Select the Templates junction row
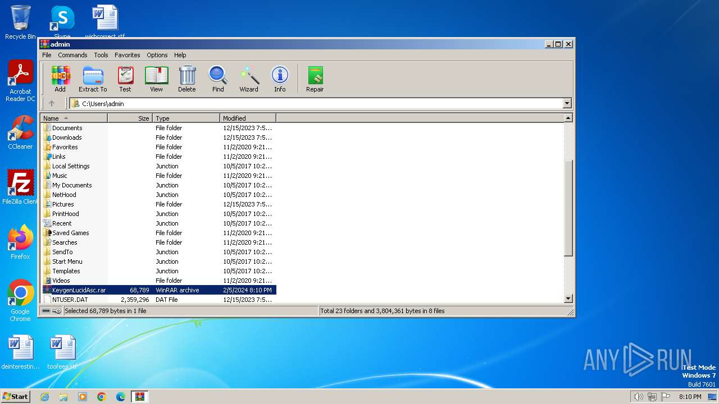Image resolution: width=719 pixels, height=404 pixels. (158, 271)
